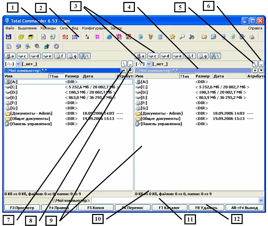Viewport: 268px width, 226px height.
Task: Click the black-topped cubes unpack files icon
Action: pos(31,37)
